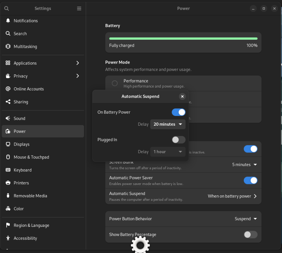Click the Search sidebar magnifier icon
282x253 pixels.
(x=8, y=34)
